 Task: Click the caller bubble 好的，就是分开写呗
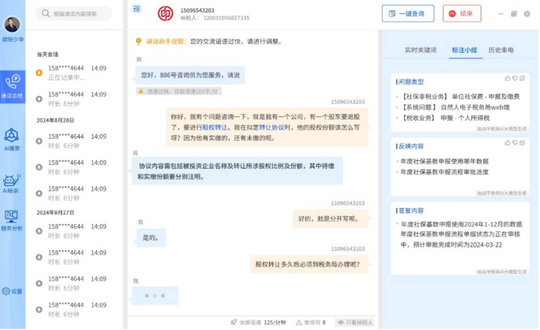tap(330, 219)
